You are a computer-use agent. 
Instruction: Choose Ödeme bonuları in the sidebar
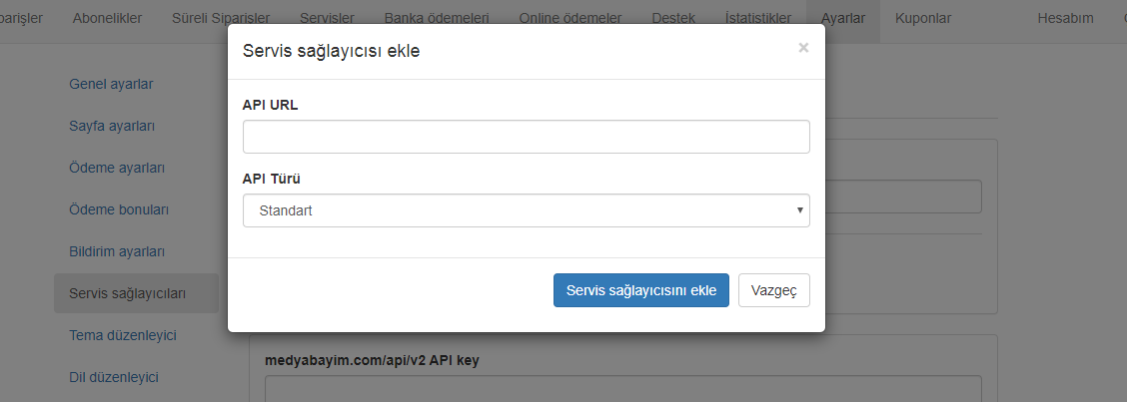tap(119, 209)
